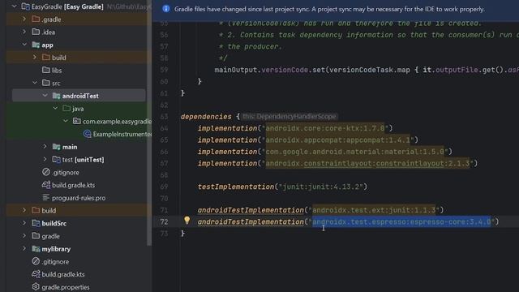Click the material:1.5.0 dependency string

[x=355, y=152]
